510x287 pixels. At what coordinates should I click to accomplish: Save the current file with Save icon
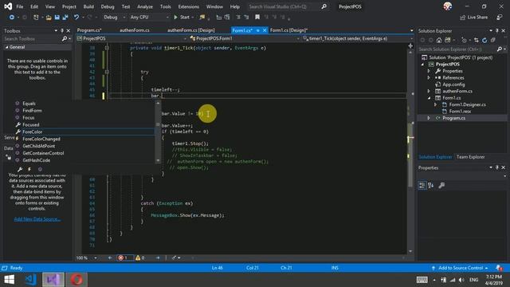pos(57,18)
